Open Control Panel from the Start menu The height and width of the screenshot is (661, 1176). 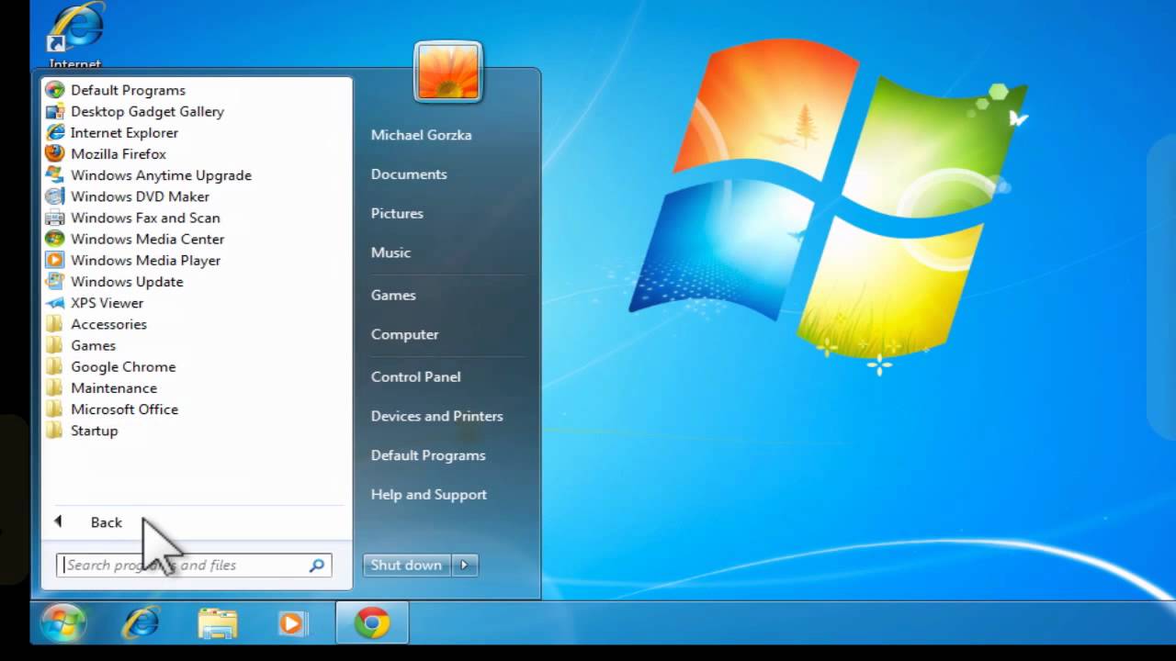click(415, 376)
